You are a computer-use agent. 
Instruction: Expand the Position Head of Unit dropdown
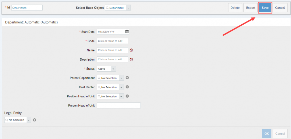[121, 97]
